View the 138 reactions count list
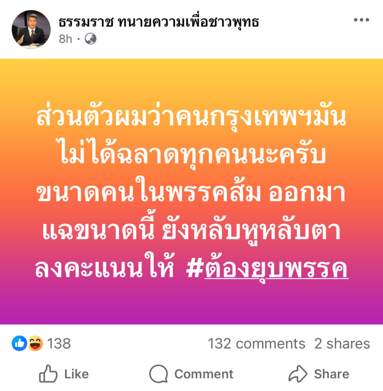This screenshot has width=383, height=391. 59,344
